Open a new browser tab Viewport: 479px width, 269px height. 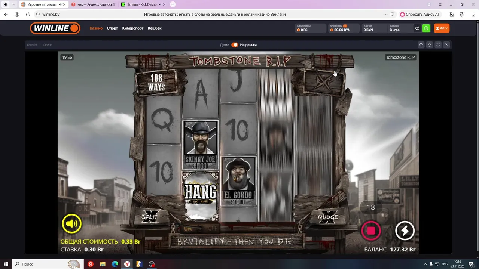[173, 4]
